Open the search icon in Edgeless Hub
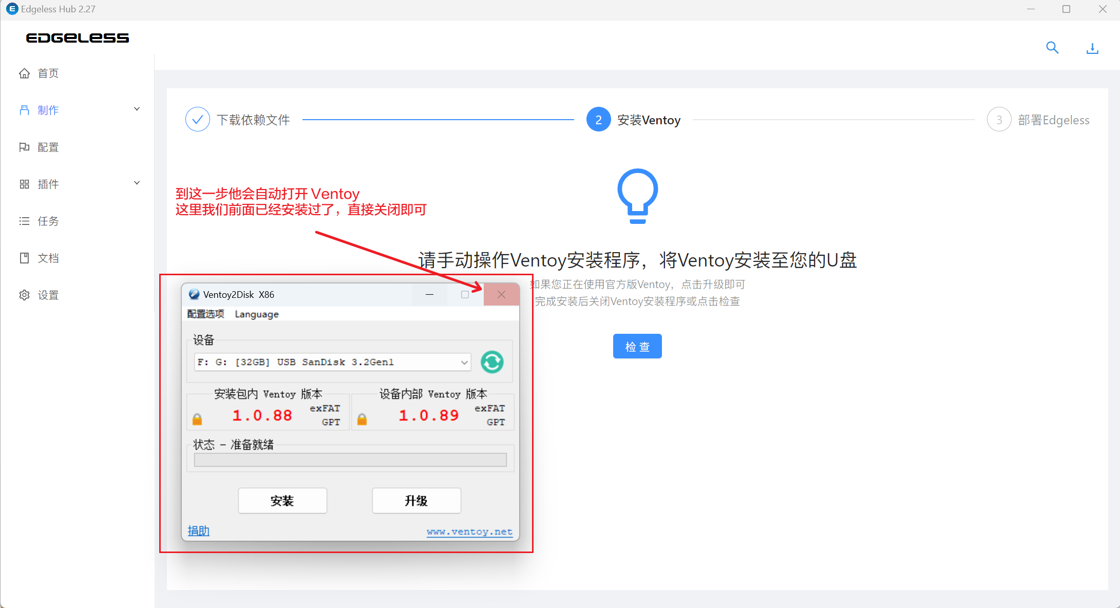Viewport: 1120px width, 608px height. coord(1052,48)
